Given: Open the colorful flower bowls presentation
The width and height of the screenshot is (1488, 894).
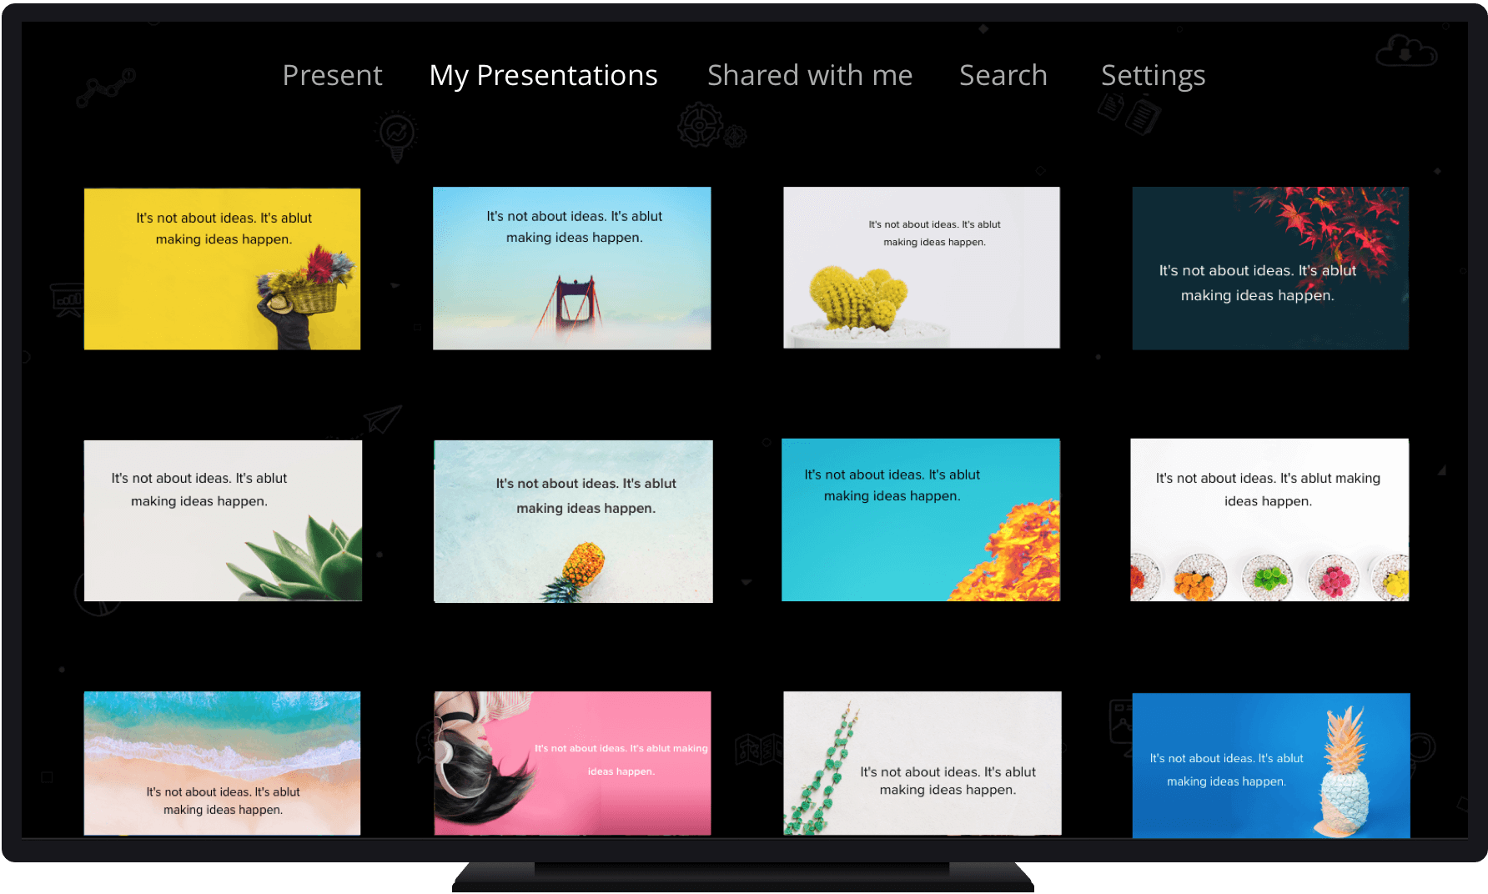Looking at the screenshot, I should tap(1269, 520).
